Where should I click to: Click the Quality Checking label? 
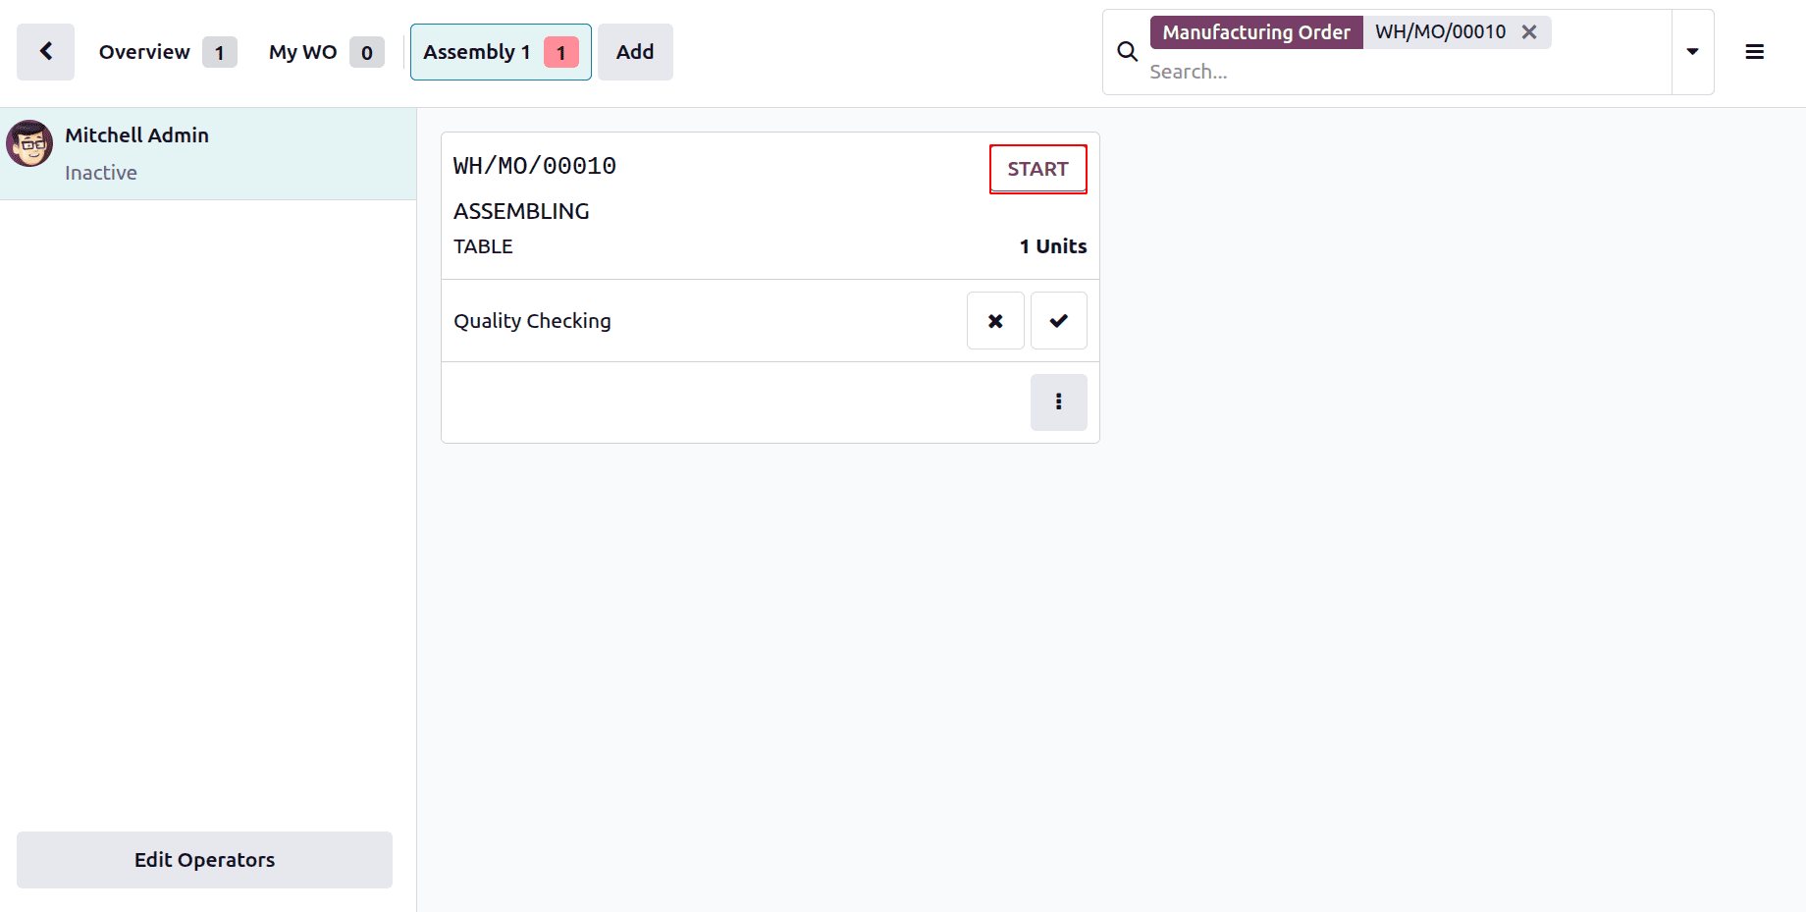tap(532, 321)
